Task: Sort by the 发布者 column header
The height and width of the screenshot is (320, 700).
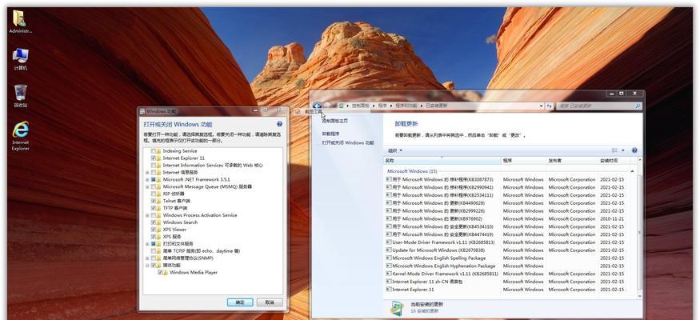Action: point(572,160)
